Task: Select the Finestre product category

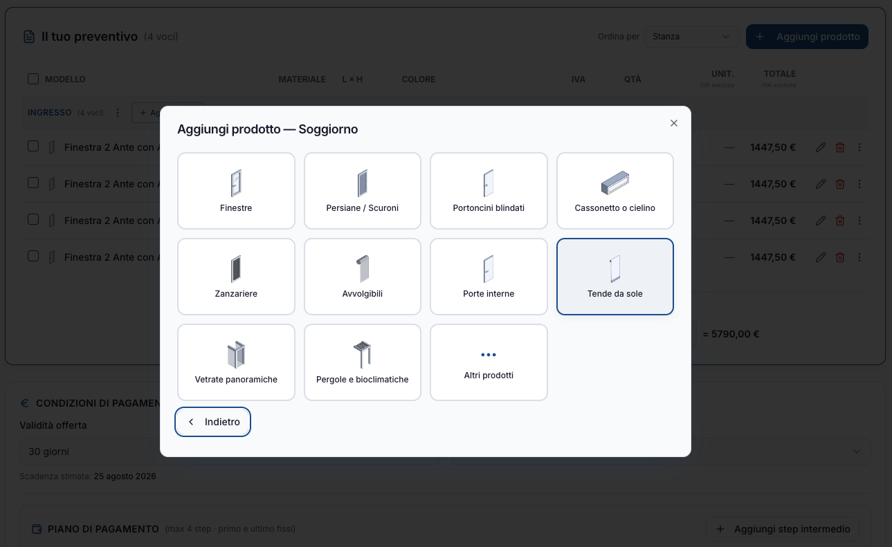Action: 236,191
